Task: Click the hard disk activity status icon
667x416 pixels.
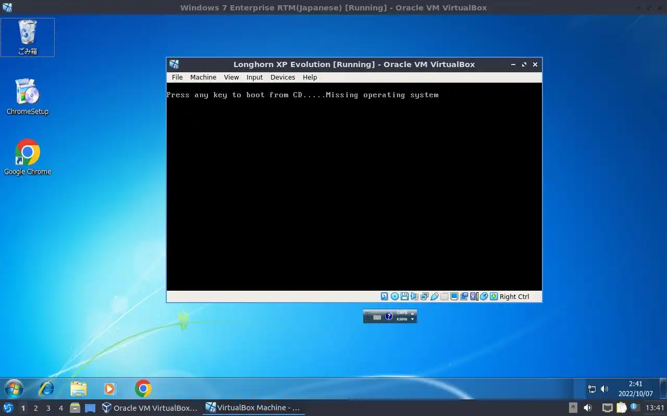Action: click(384, 296)
